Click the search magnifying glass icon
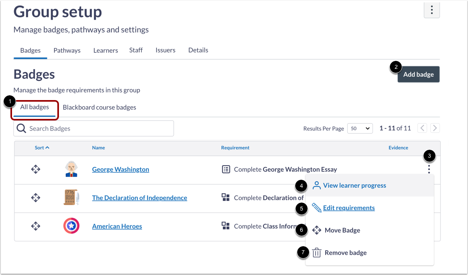The width and height of the screenshot is (468, 275). 21,128
